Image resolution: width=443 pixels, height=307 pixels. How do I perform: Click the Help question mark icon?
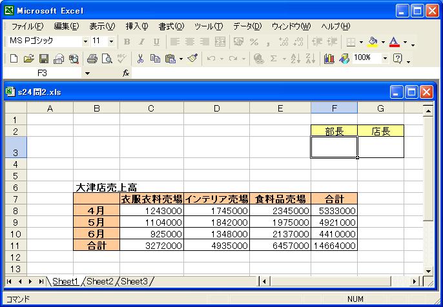point(397,59)
